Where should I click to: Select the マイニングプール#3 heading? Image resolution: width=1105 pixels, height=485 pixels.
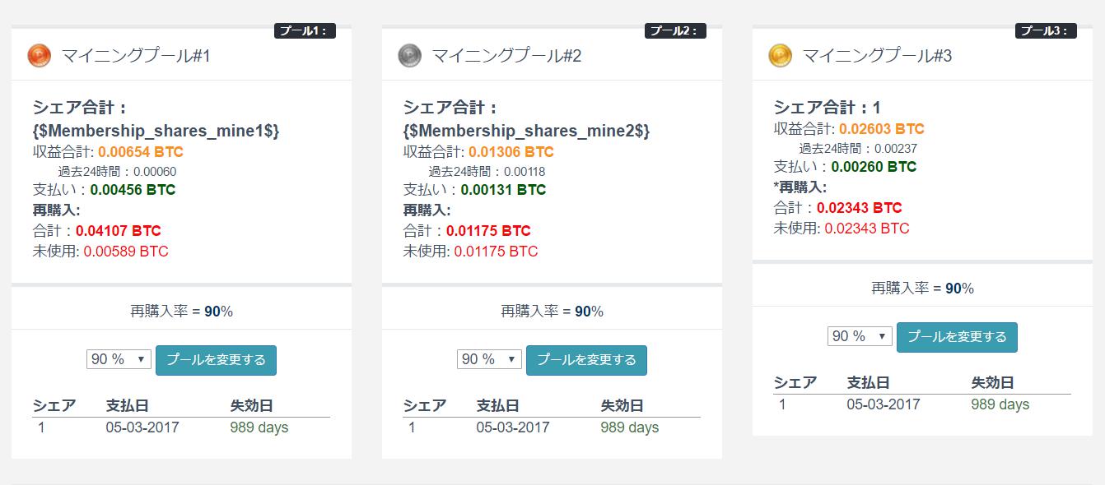click(878, 56)
